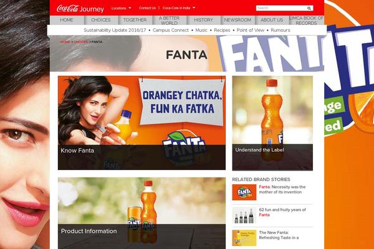This screenshot has height=249, width=374.
Task: Open 'The New Fanta: Refreshing Taste' link
Action: pyautogui.click(x=279, y=235)
